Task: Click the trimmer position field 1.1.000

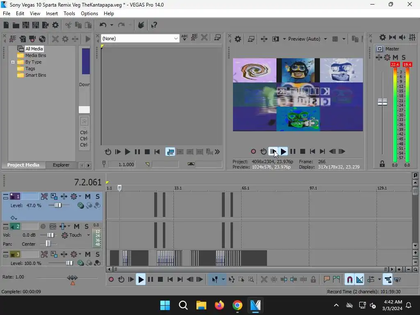Action: coord(121,164)
